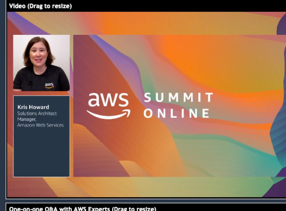Click the dark left sidebar strip
The image size is (286, 211).
[x=3, y=114]
